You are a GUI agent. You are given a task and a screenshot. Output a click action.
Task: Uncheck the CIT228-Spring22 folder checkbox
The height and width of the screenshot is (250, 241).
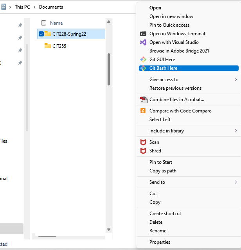tap(41, 34)
